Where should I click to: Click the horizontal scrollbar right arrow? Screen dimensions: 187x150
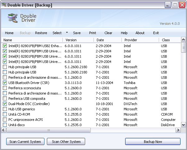[178, 130]
